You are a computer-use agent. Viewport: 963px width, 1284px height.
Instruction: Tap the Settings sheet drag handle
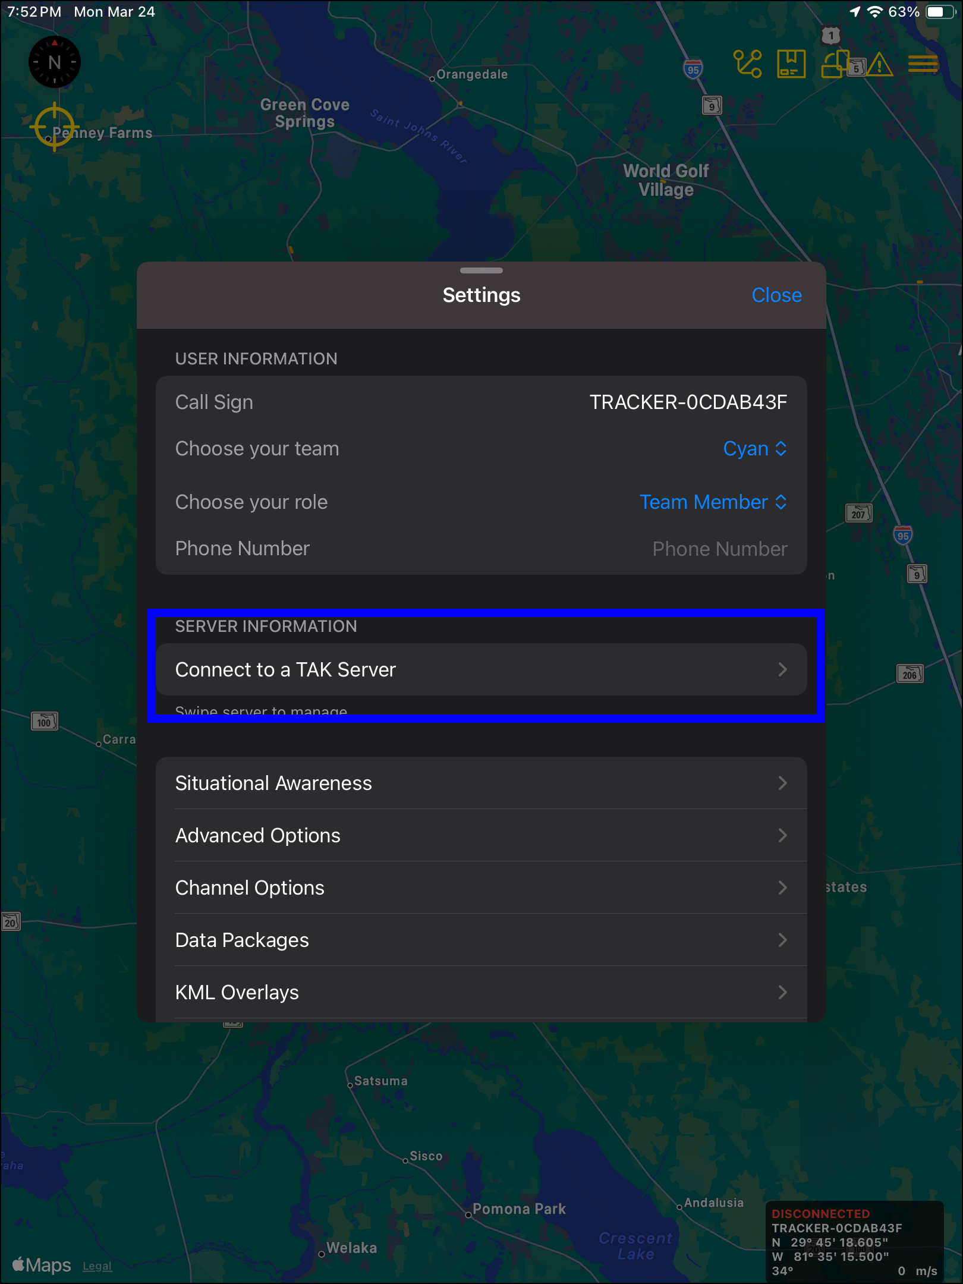[x=481, y=270]
